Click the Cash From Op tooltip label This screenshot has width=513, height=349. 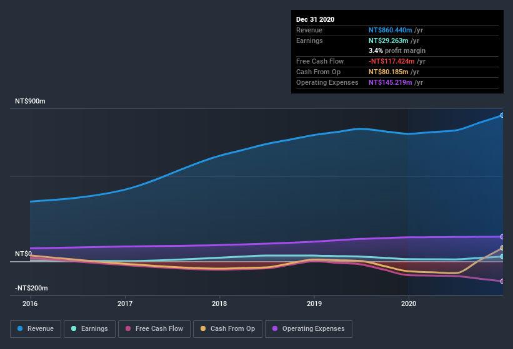[318, 72]
